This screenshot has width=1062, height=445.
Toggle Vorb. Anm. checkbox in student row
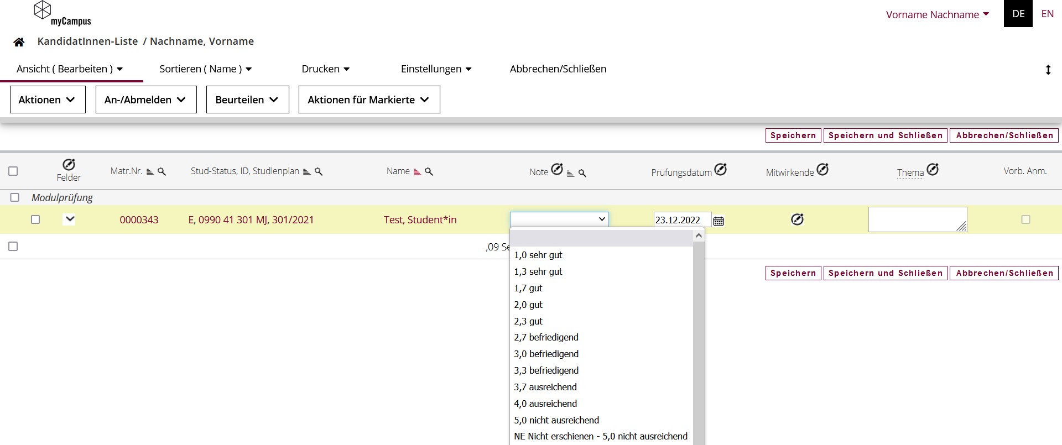(x=1025, y=219)
